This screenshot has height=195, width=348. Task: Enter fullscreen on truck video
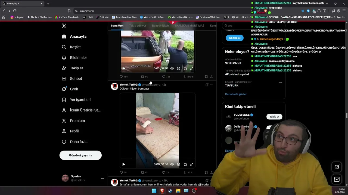click(191, 69)
